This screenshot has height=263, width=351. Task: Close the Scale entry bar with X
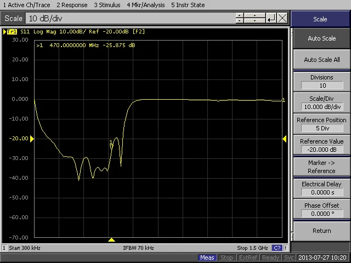click(282, 18)
